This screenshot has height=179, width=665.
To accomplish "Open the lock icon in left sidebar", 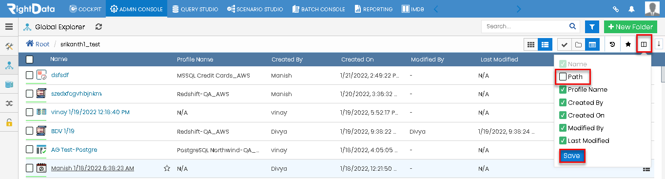I will pyautogui.click(x=9, y=122).
